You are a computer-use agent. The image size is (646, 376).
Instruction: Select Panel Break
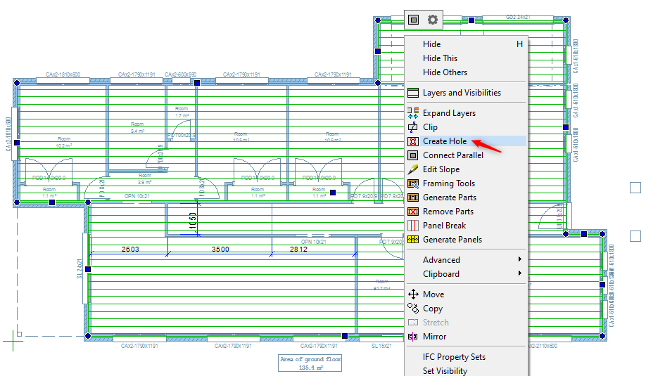coord(444,226)
